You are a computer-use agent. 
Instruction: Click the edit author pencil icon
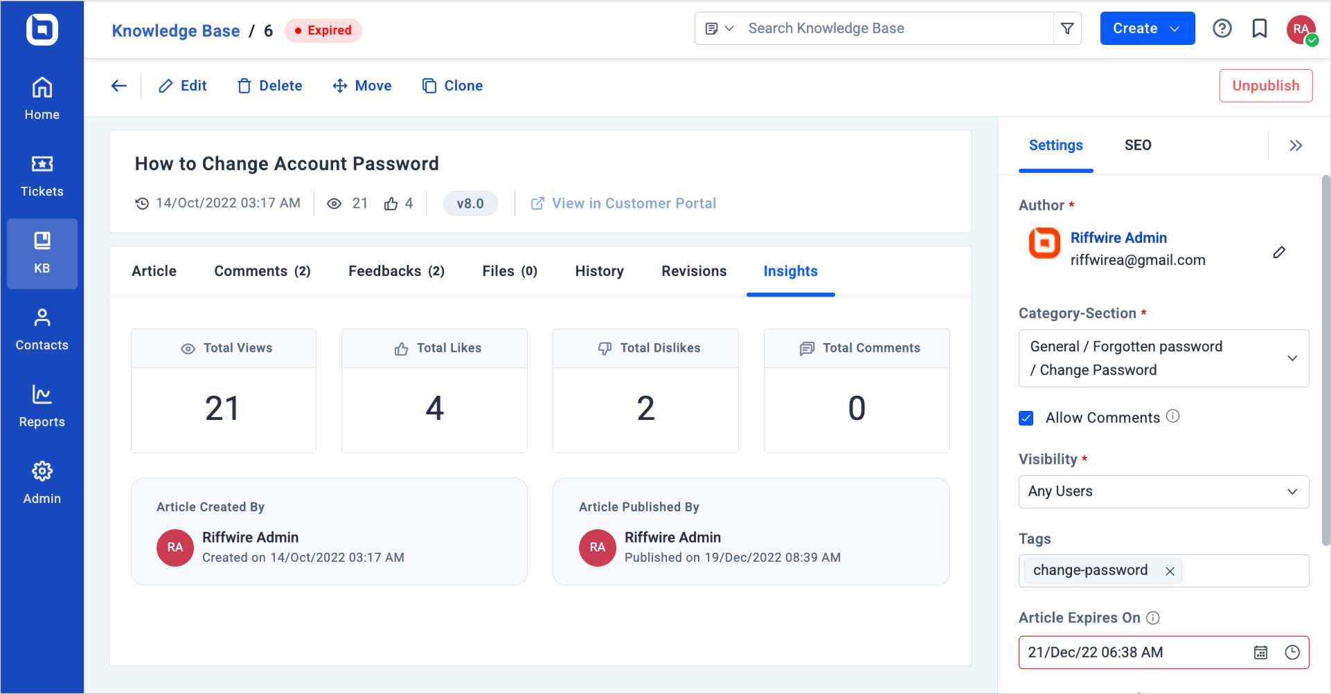coord(1279,253)
